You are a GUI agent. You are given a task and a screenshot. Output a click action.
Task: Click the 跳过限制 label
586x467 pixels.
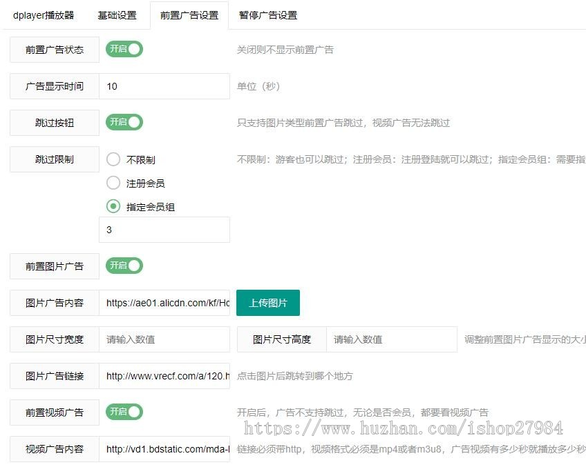(55, 159)
